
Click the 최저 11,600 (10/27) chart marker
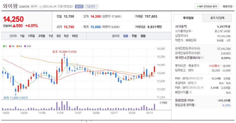[x=16, y=98]
